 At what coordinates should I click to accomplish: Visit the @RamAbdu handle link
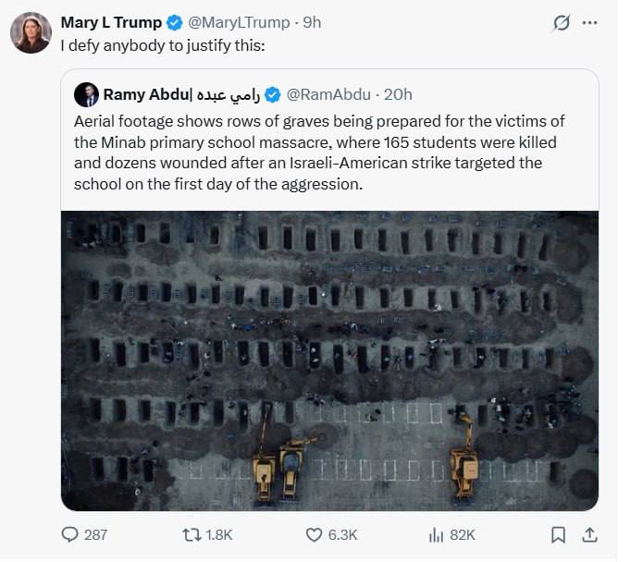(328, 94)
